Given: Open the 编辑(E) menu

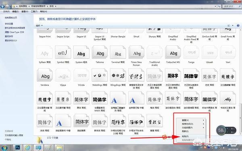Looking at the screenshot, I should [x=15, y=12].
